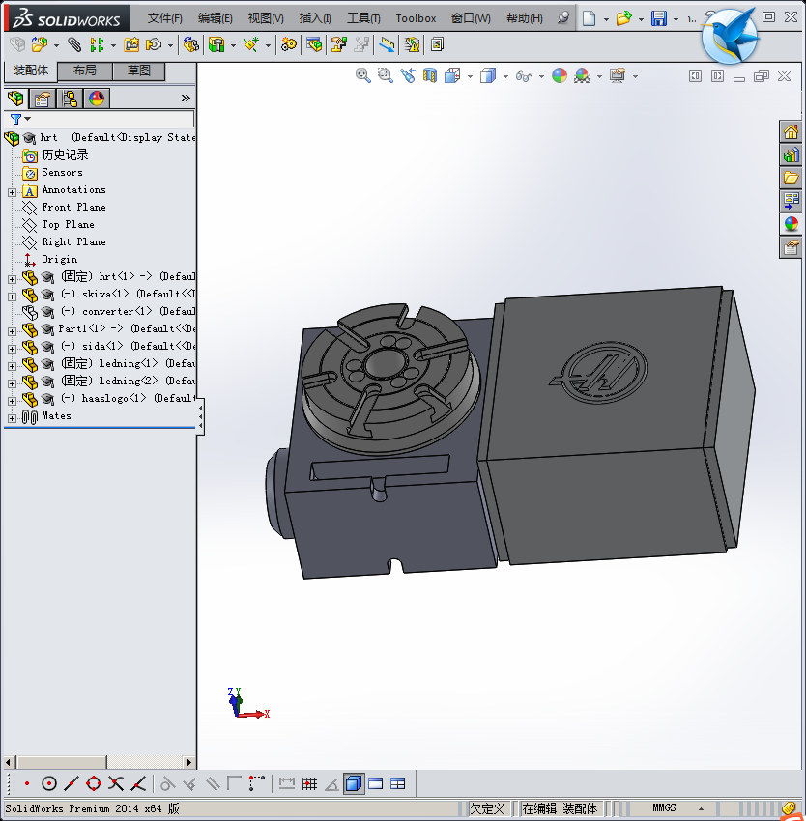Switch to the 草图 tab
This screenshot has width=806, height=821.
[139, 71]
